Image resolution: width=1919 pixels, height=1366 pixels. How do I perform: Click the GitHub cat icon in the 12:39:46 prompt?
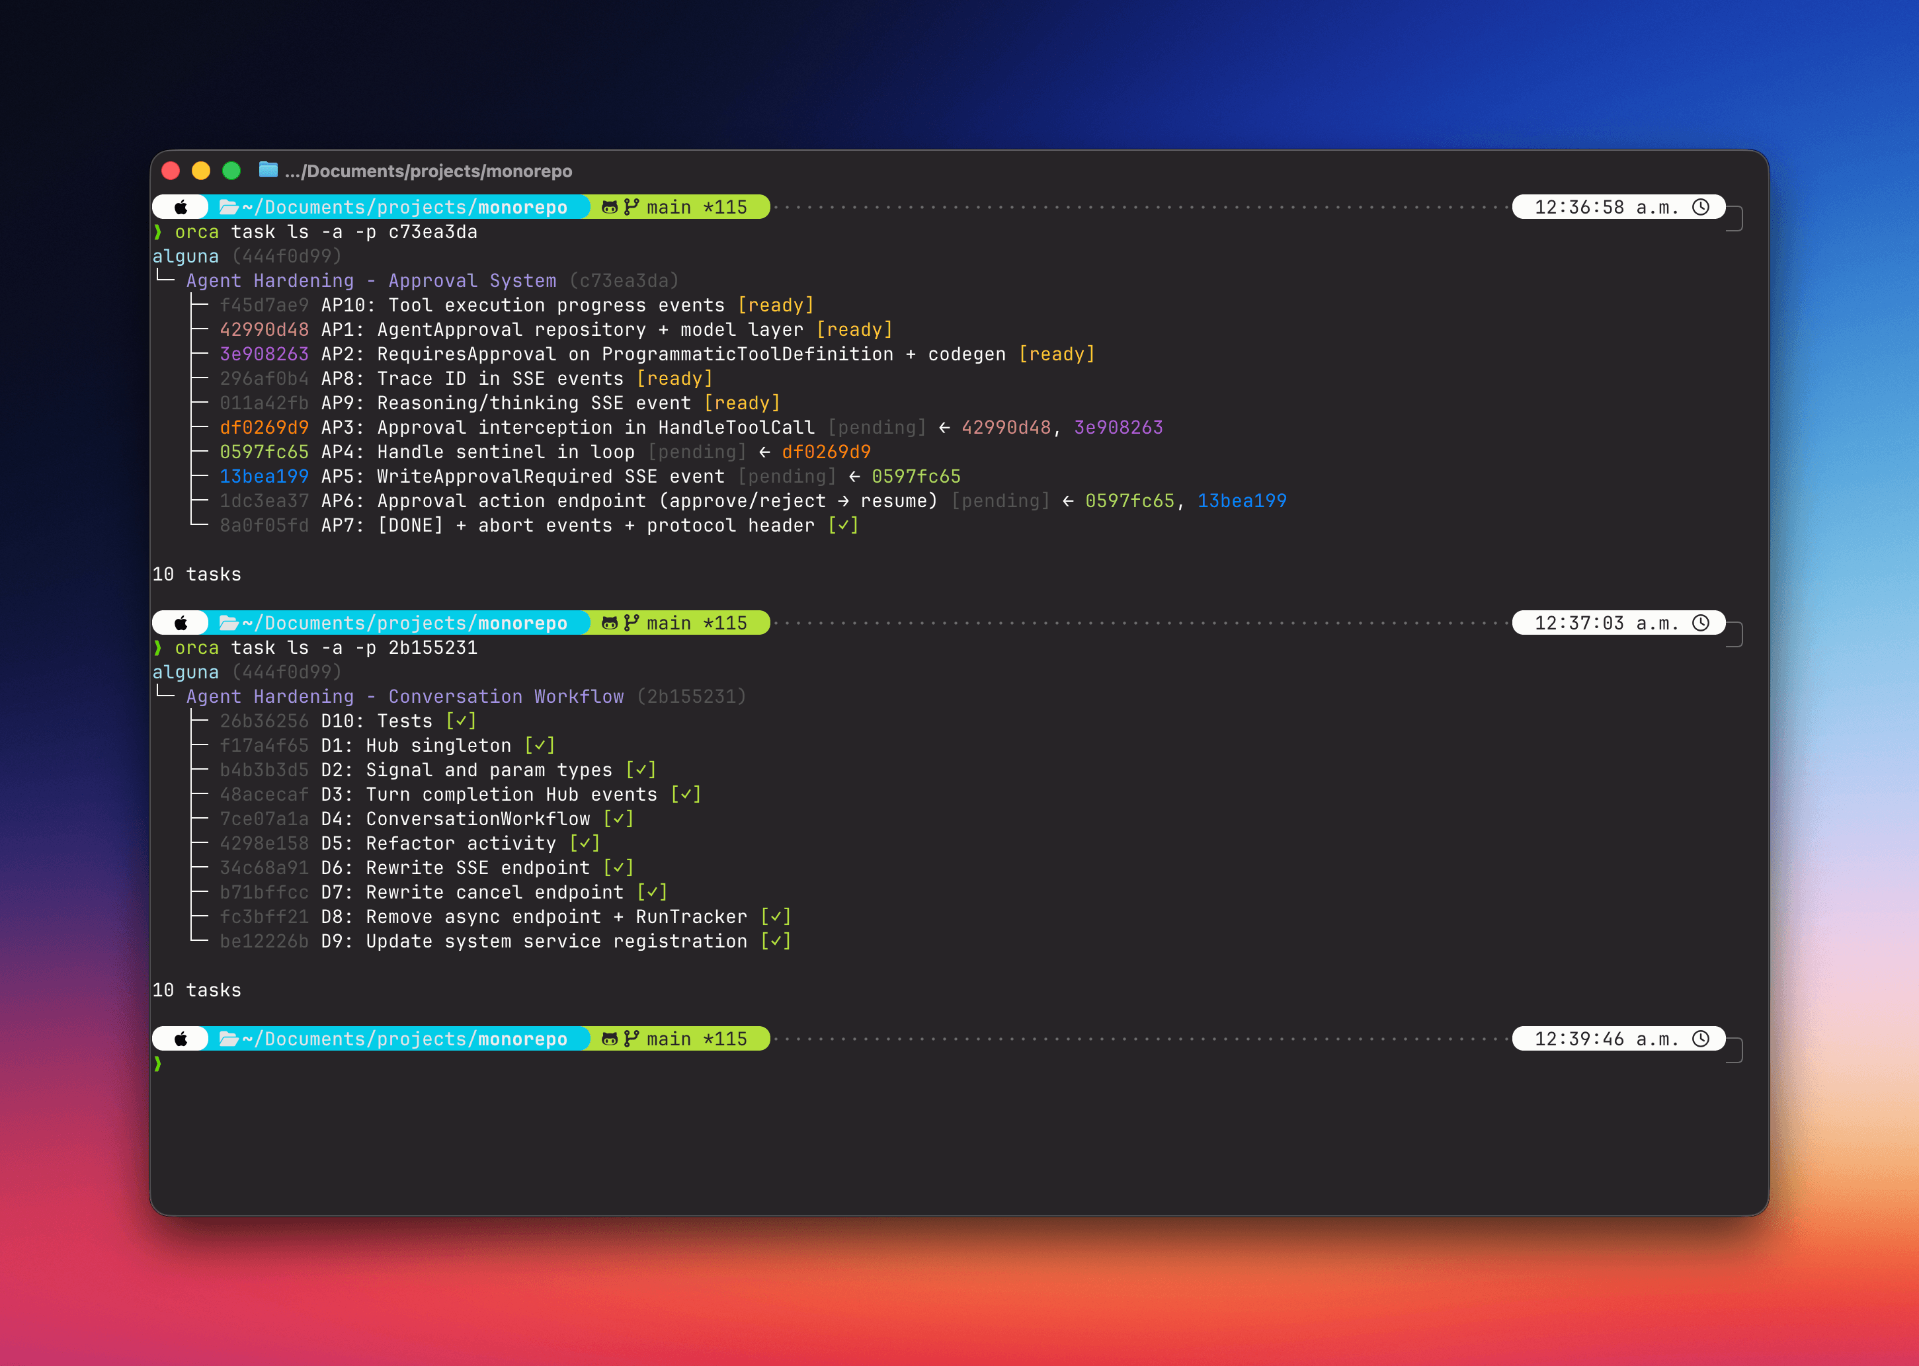click(x=610, y=1039)
